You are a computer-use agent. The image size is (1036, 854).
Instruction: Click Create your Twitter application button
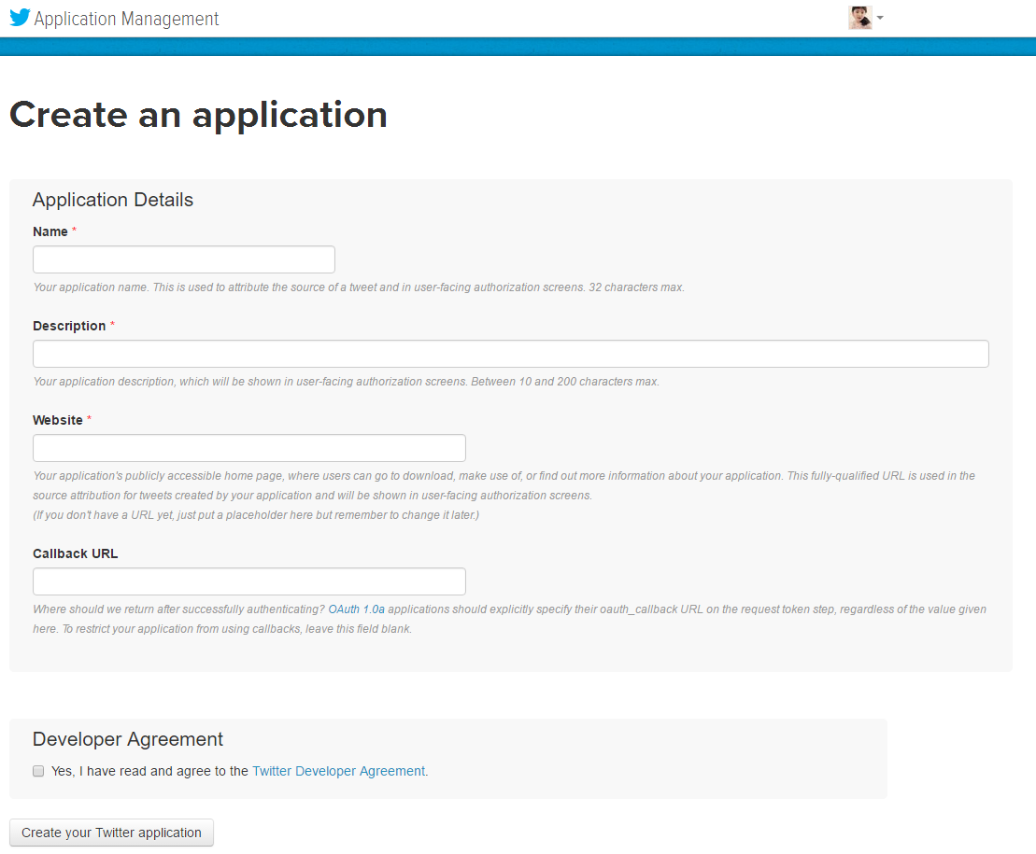112,833
